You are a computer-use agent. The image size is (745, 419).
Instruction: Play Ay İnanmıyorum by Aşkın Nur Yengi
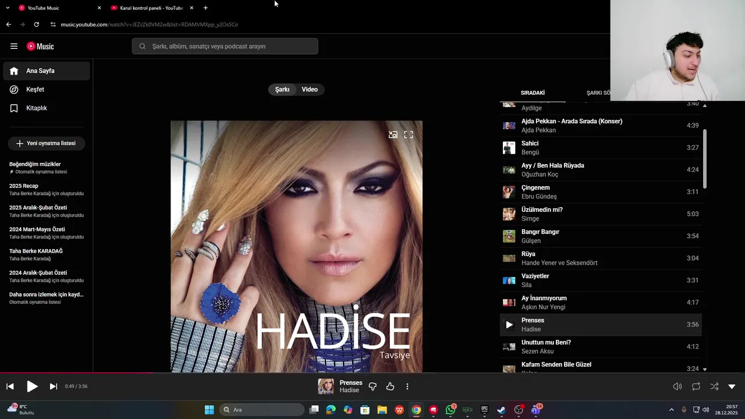pos(601,303)
